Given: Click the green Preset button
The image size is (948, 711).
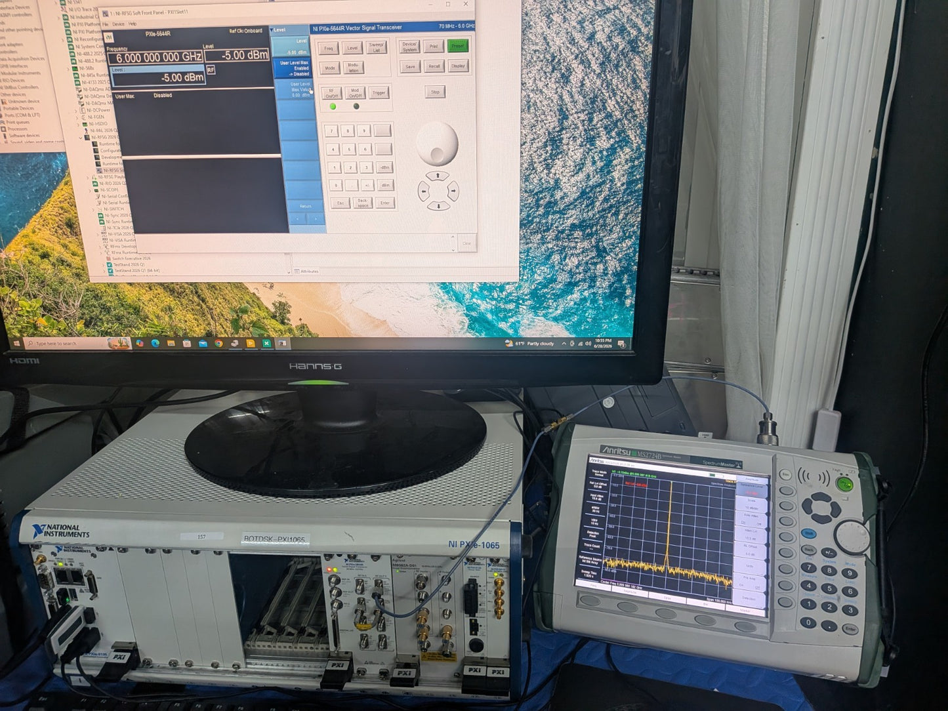Looking at the screenshot, I should click(458, 46).
